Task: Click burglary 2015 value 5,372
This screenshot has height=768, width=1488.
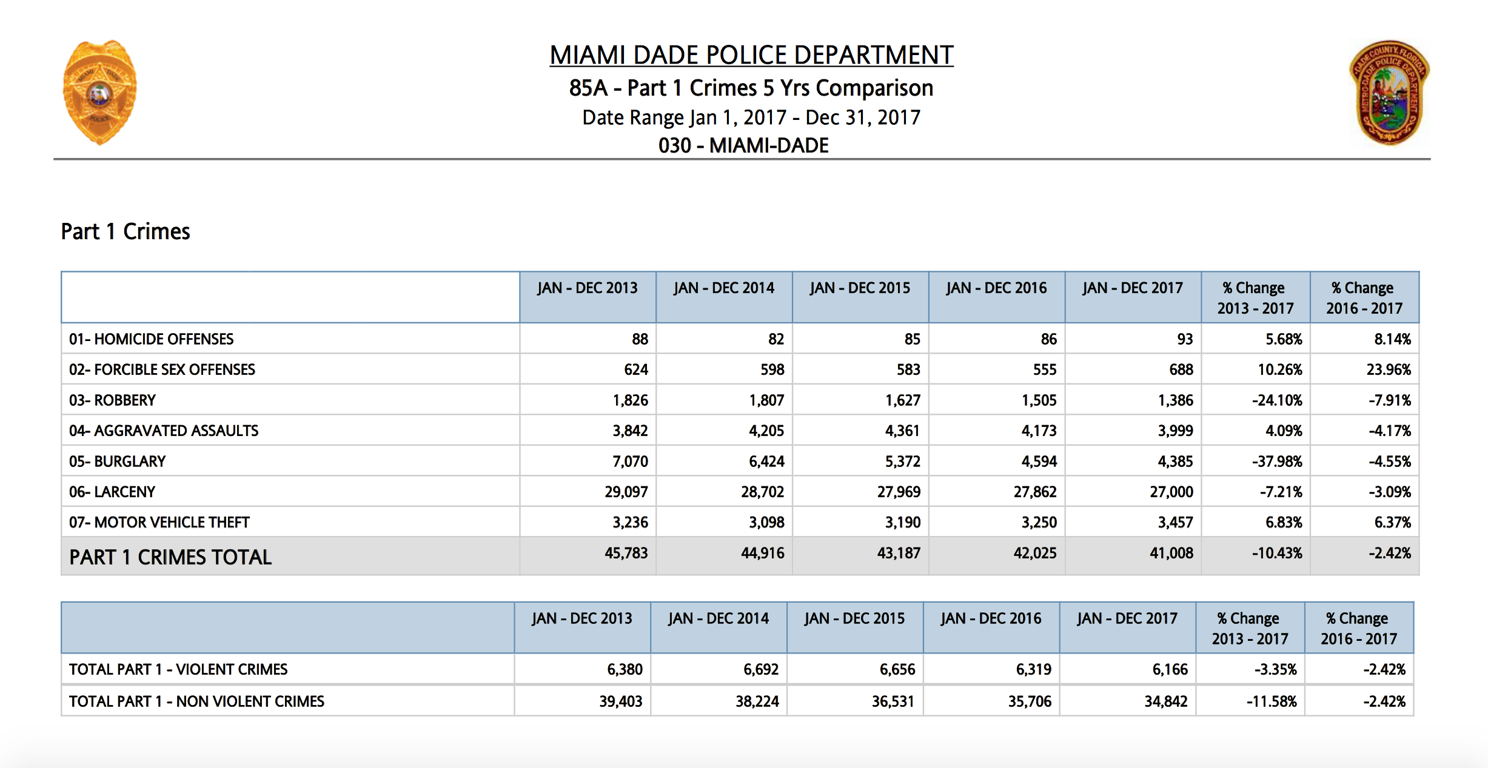Action: [x=902, y=462]
